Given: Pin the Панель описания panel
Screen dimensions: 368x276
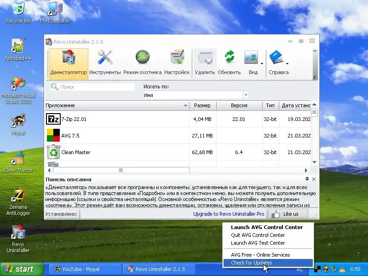Looking at the screenshot, I should pyautogui.click(x=307, y=179).
